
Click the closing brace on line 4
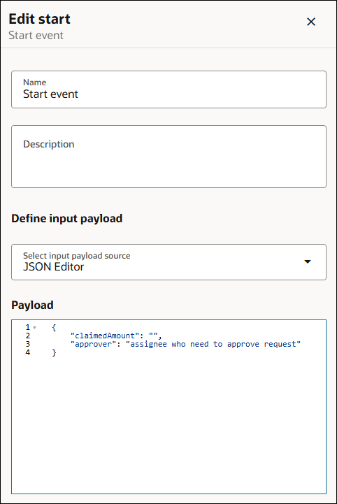[x=54, y=352]
